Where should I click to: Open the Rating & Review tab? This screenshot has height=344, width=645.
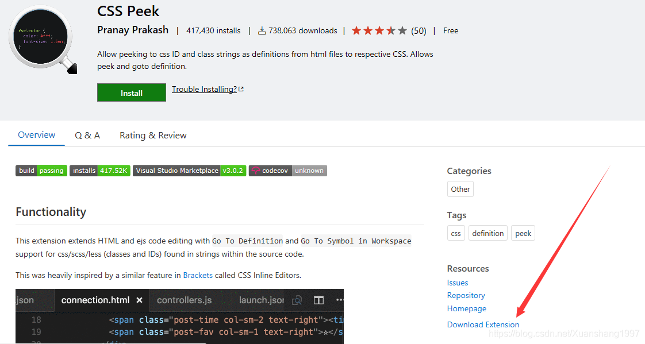tap(153, 135)
